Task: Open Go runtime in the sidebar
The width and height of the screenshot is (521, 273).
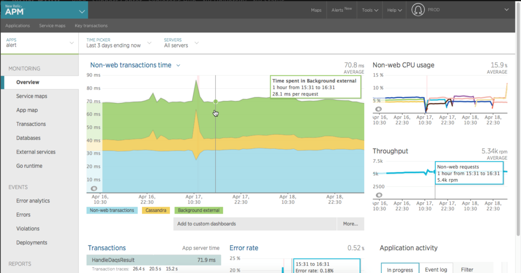Action: point(29,166)
